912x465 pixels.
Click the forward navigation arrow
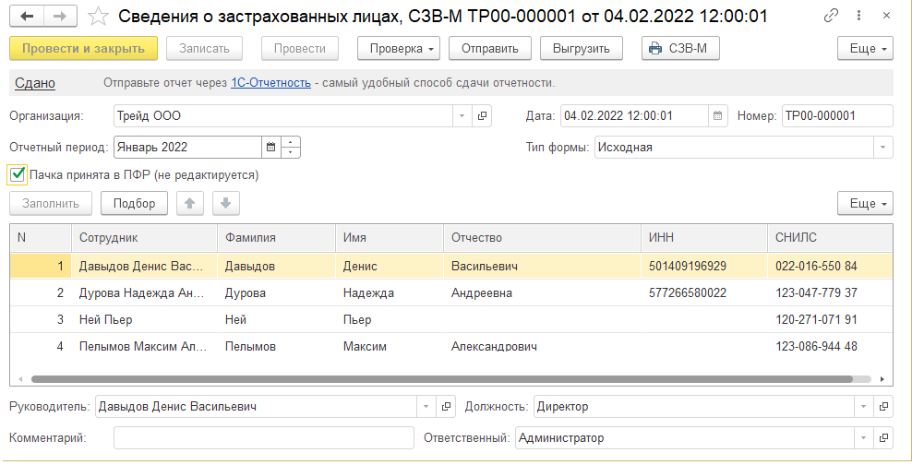point(60,16)
